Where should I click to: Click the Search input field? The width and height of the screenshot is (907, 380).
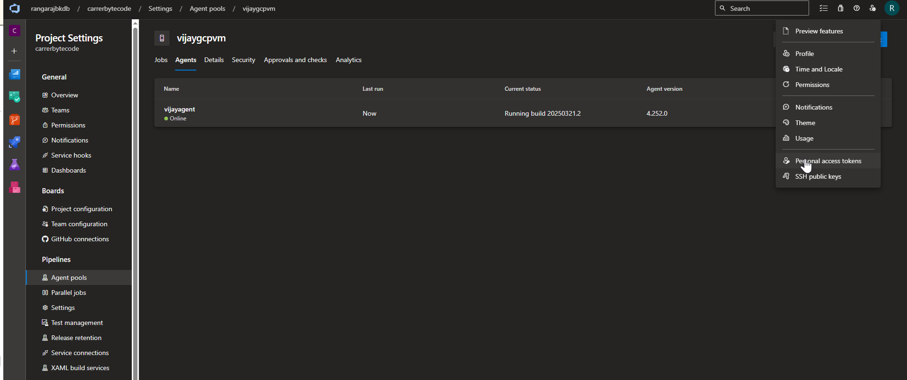pos(762,8)
